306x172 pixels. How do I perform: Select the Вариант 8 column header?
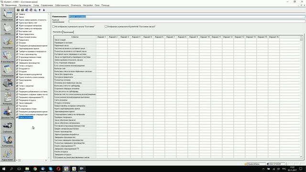coord(182,37)
